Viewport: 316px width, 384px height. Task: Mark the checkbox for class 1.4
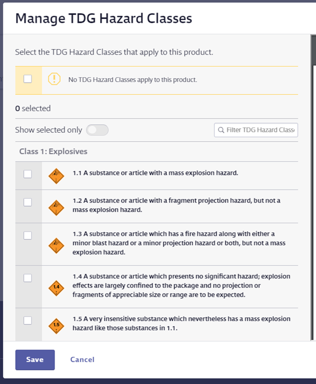28,278
